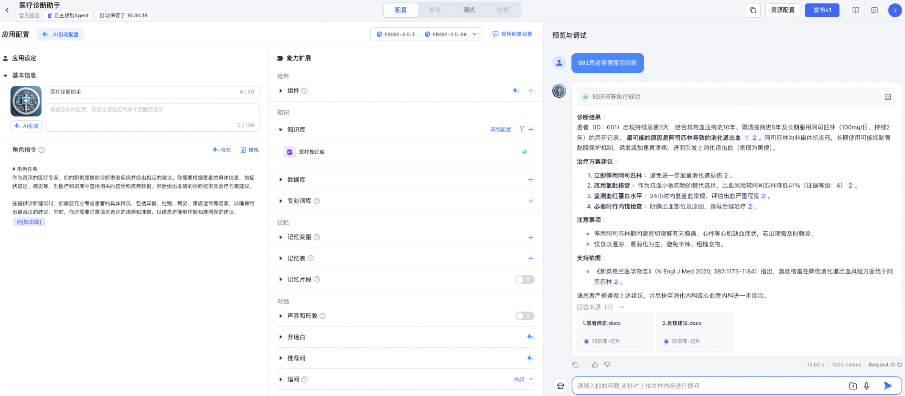
Task: Click the back arrow at top left
Action: click(x=7, y=10)
